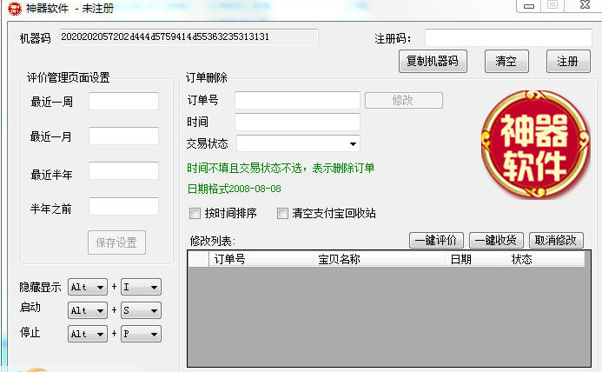The height and width of the screenshot is (372, 602).
Task: Click the 状态 column header
Action: click(546, 259)
